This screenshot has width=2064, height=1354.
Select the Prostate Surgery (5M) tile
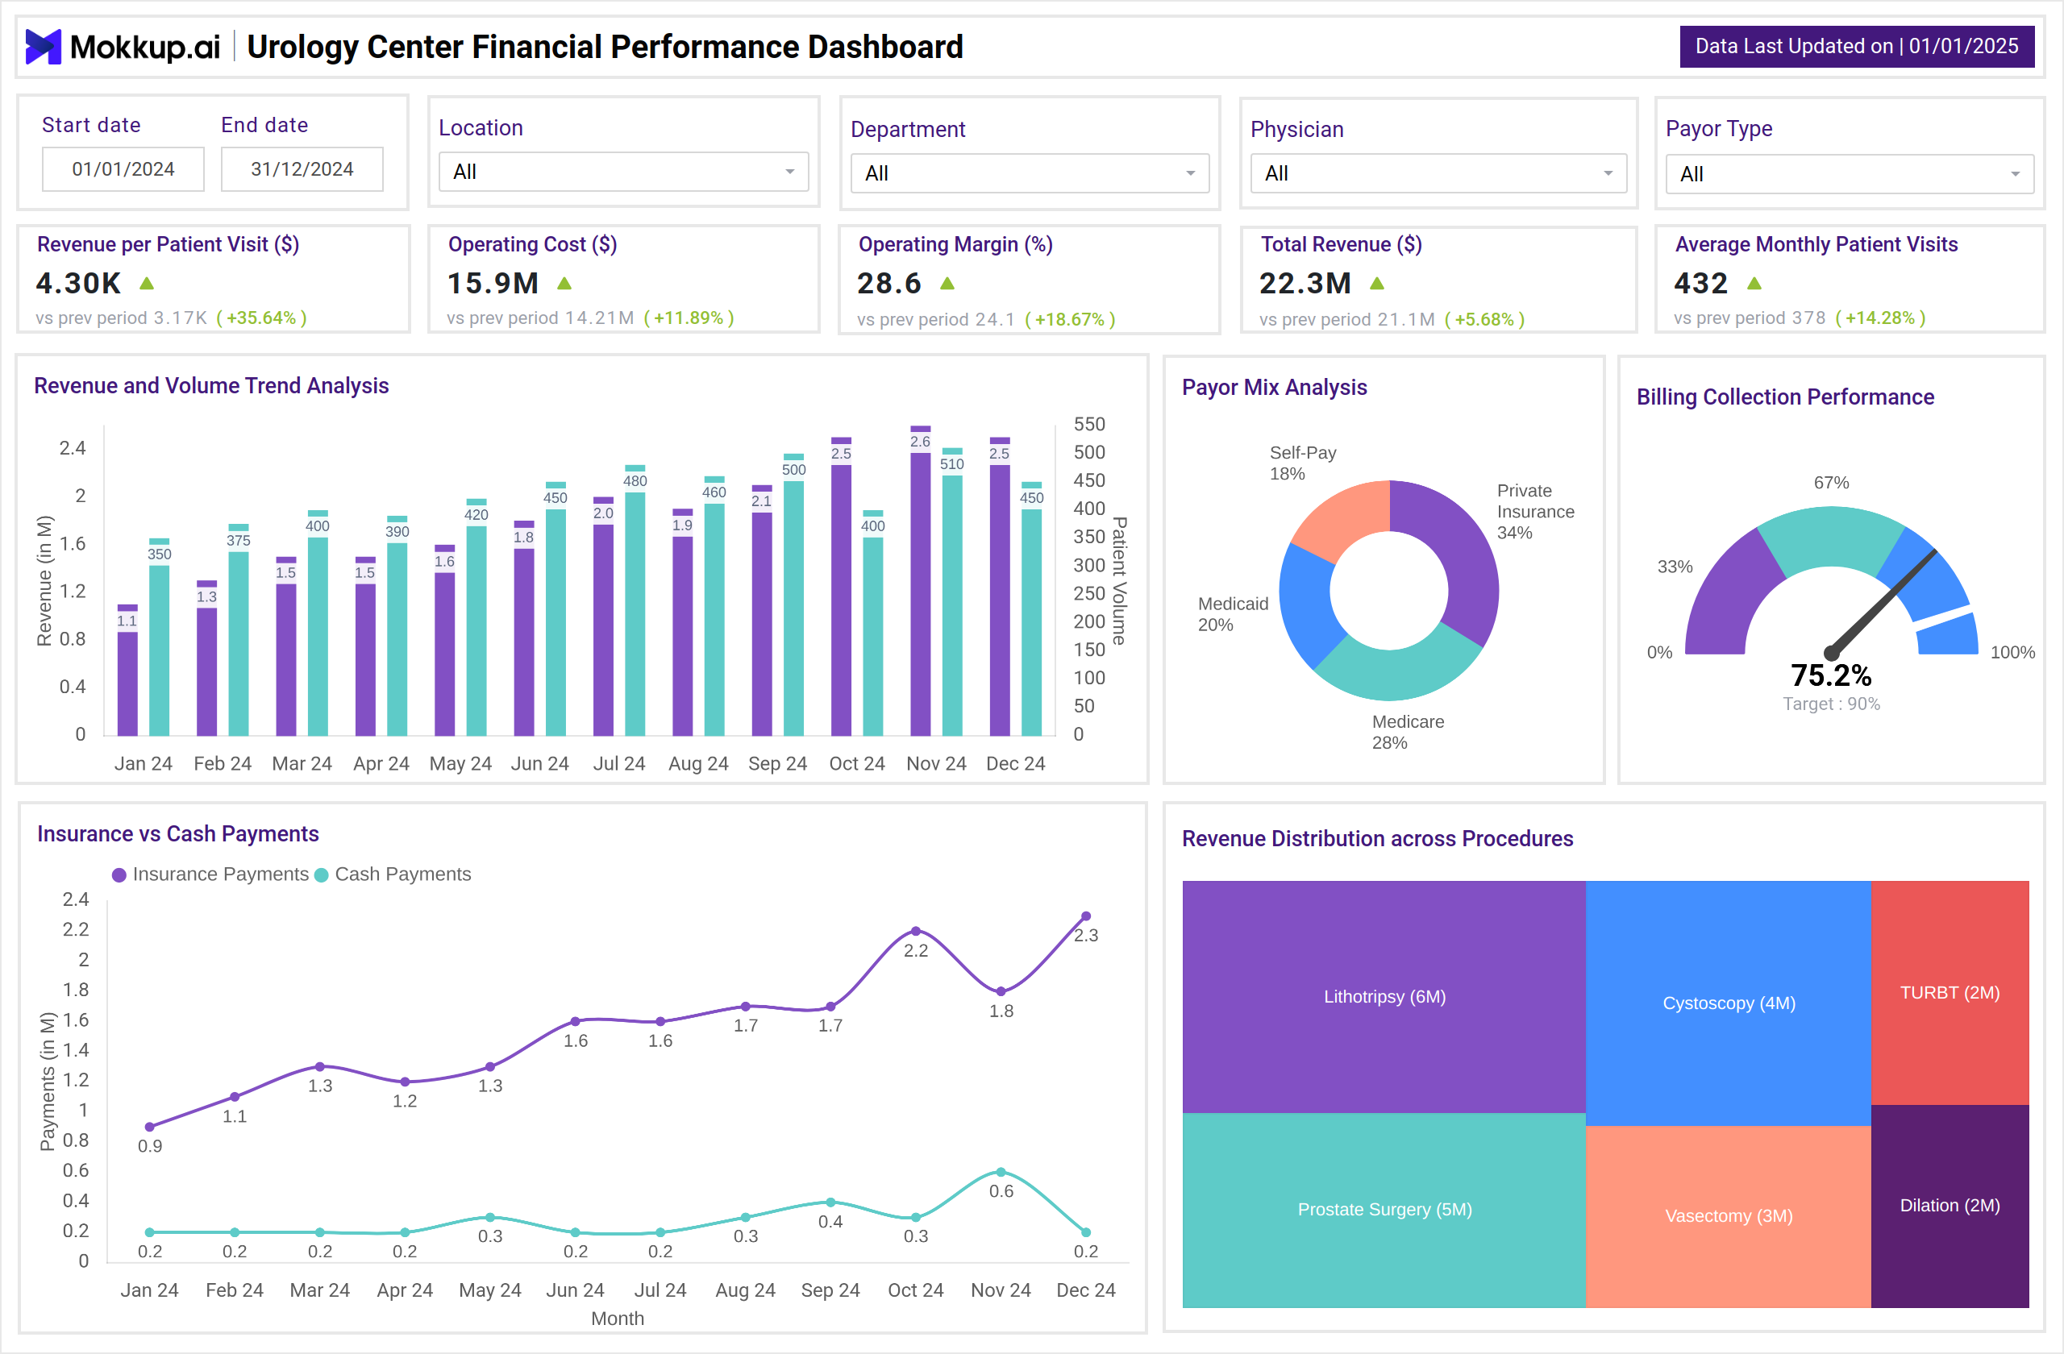[x=1384, y=1210]
